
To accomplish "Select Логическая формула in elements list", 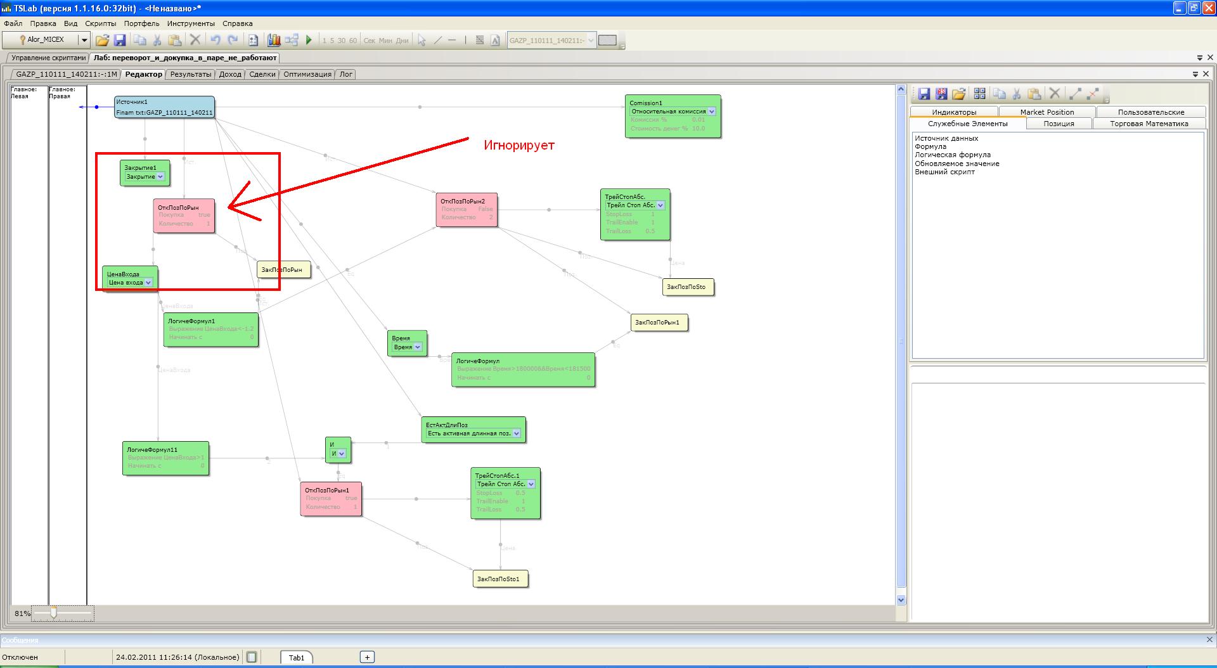I will click(x=952, y=155).
